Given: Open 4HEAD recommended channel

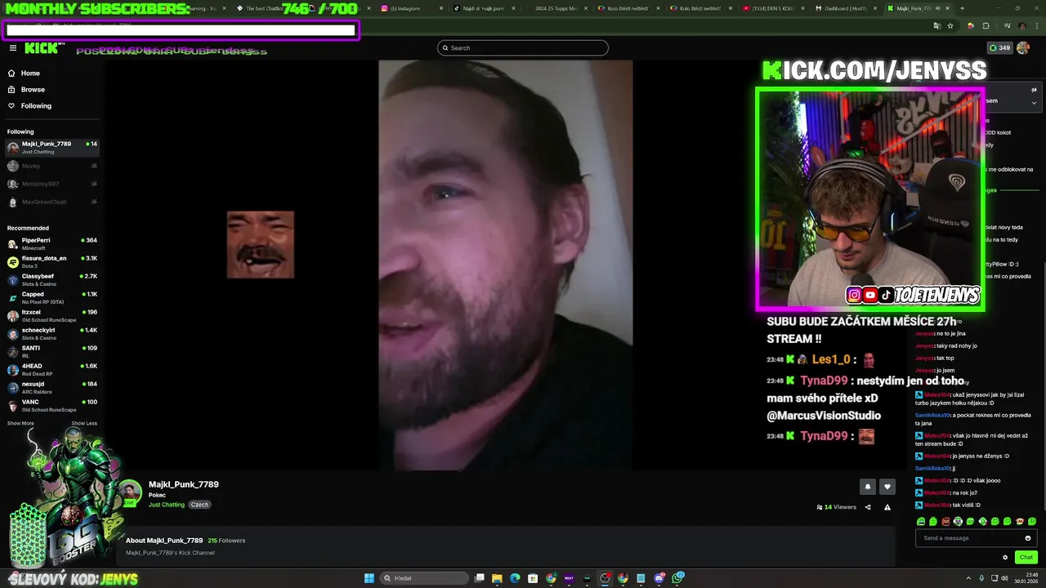Looking at the screenshot, I should [x=51, y=369].
